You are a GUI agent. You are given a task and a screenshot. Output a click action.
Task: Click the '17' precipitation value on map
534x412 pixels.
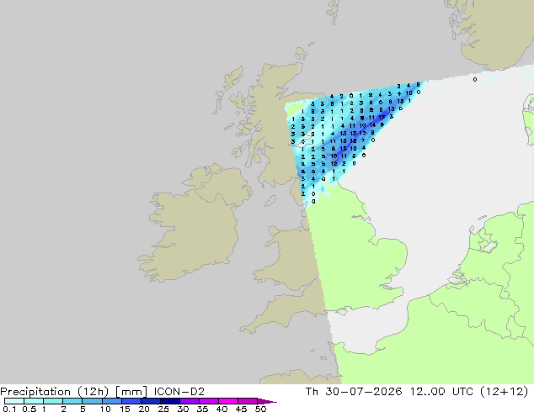point(382,117)
